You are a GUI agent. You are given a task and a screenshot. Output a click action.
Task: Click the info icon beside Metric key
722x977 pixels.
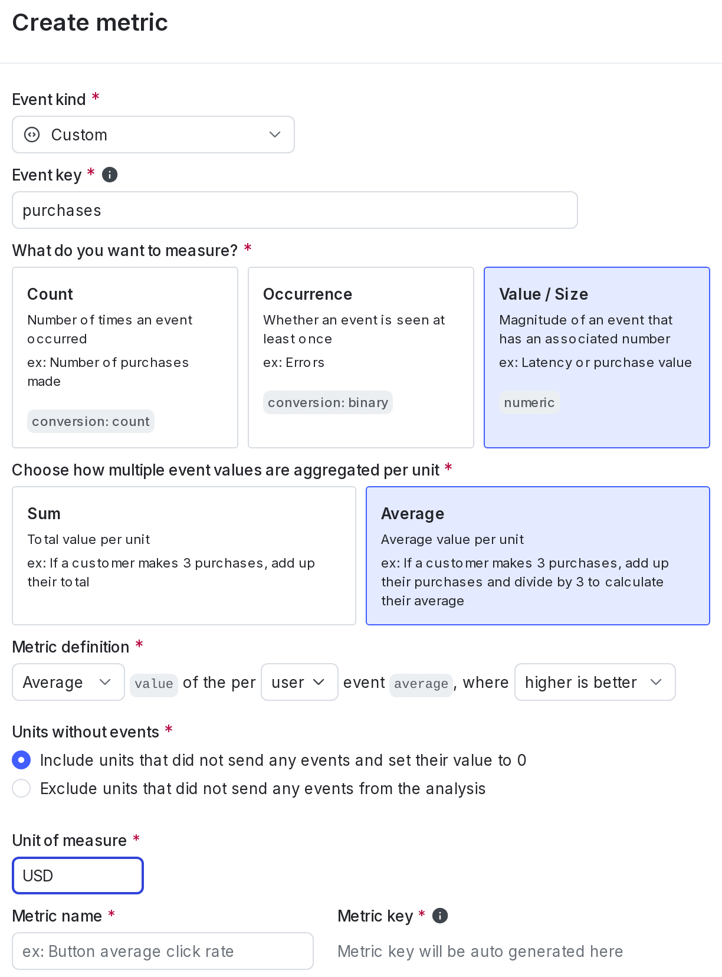coord(439,915)
